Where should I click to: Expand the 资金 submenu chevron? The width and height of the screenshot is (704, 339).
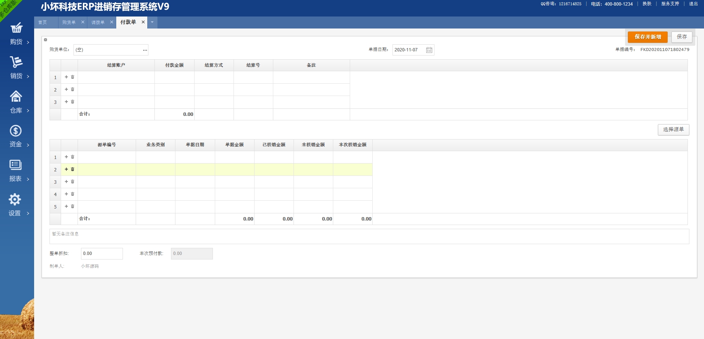[28, 145]
